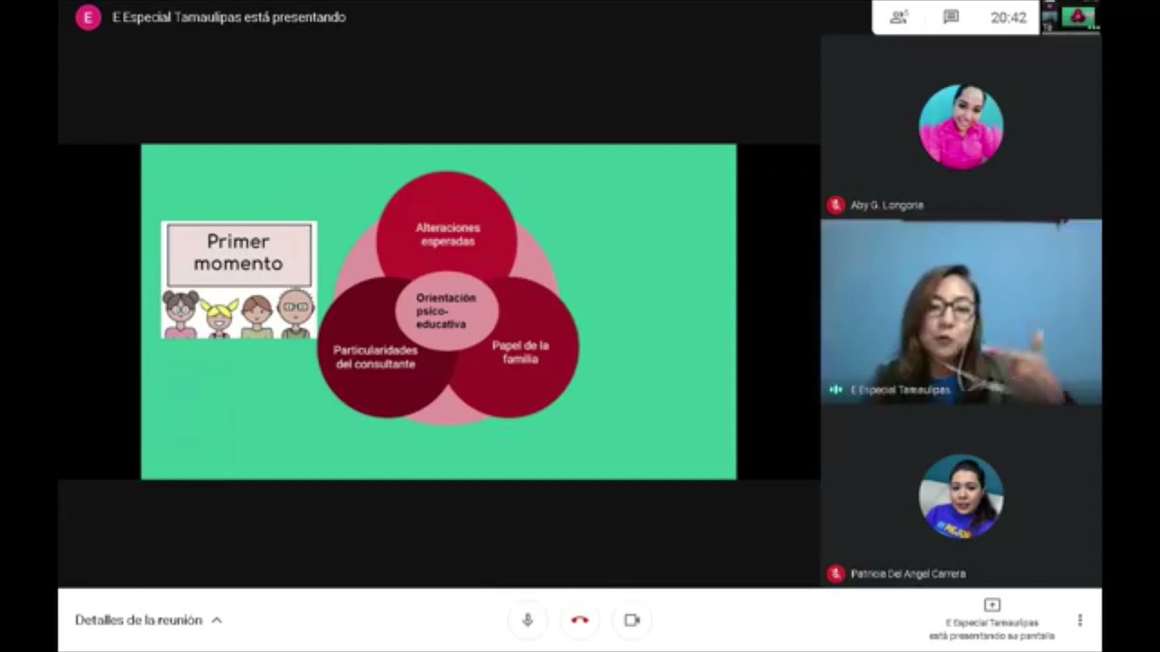The height and width of the screenshot is (652, 1160).
Task: Click the 'Orientación psico-educativa' center circle
Action: (446, 311)
